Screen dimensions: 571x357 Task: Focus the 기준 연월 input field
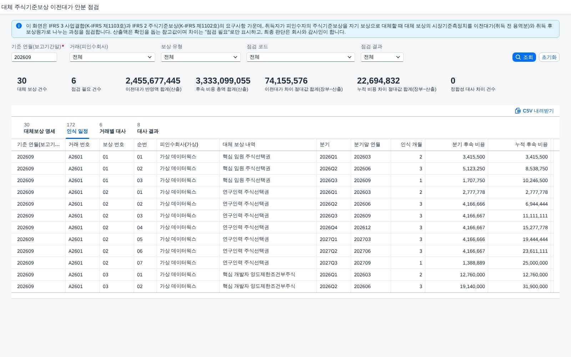click(x=34, y=57)
